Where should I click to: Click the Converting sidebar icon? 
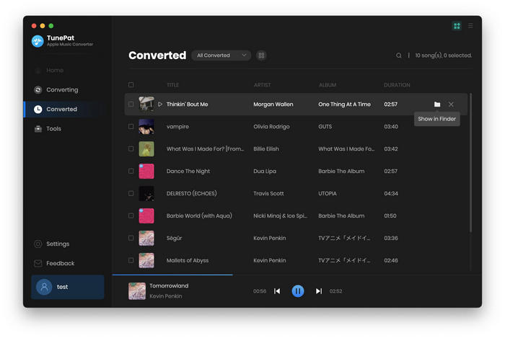[x=38, y=90]
